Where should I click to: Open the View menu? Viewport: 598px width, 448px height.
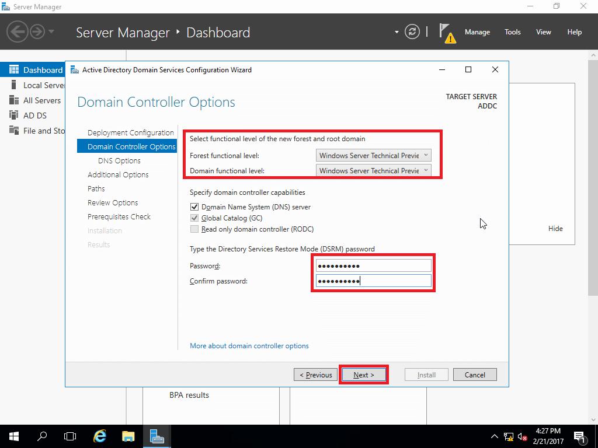544,32
